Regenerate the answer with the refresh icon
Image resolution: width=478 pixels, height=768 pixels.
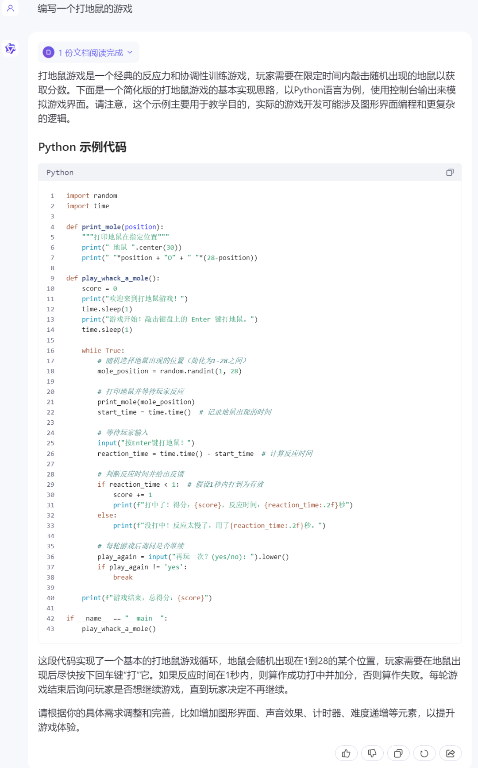(424, 753)
